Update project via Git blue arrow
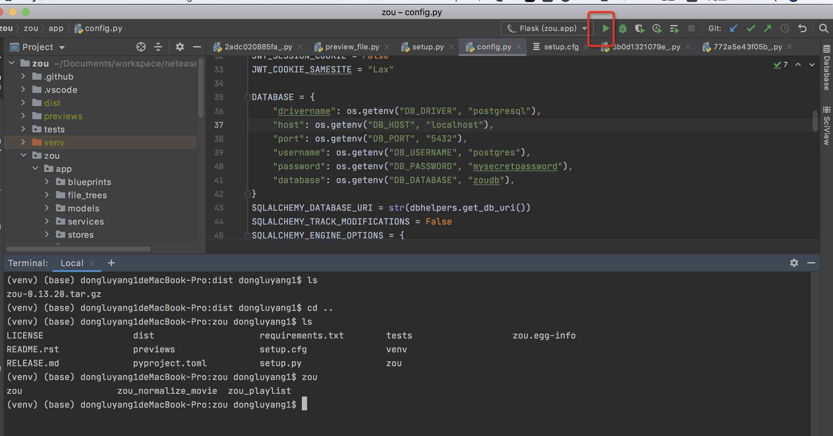The image size is (833, 436). point(733,29)
